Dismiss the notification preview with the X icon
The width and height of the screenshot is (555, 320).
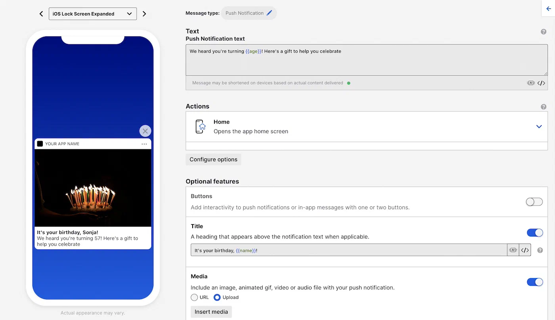(145, 131)
